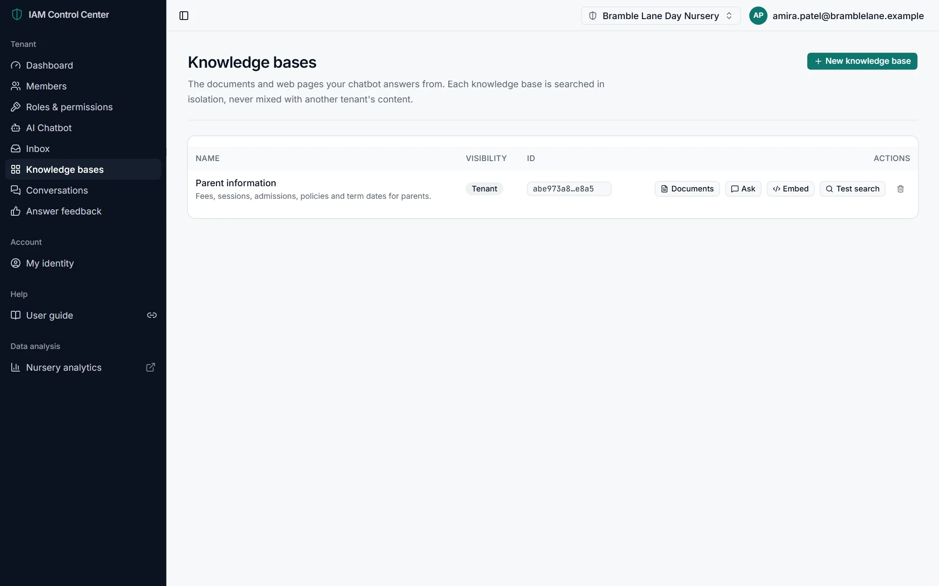This screenshot has height=586, width=939.
Task: Open the User guide
Action: [83, 315]
